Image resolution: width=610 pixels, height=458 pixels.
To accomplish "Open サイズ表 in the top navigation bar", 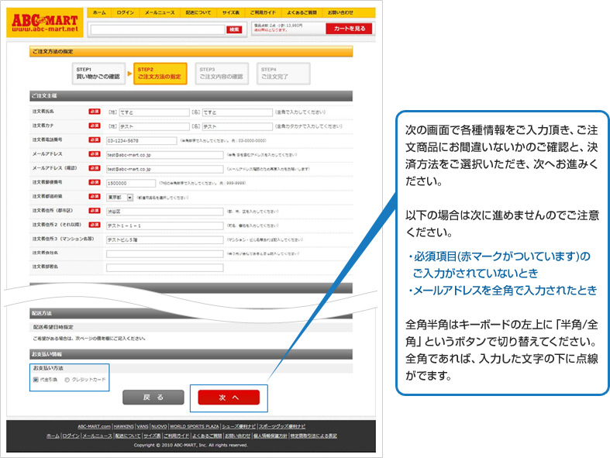I will click(x=231, y=13).
